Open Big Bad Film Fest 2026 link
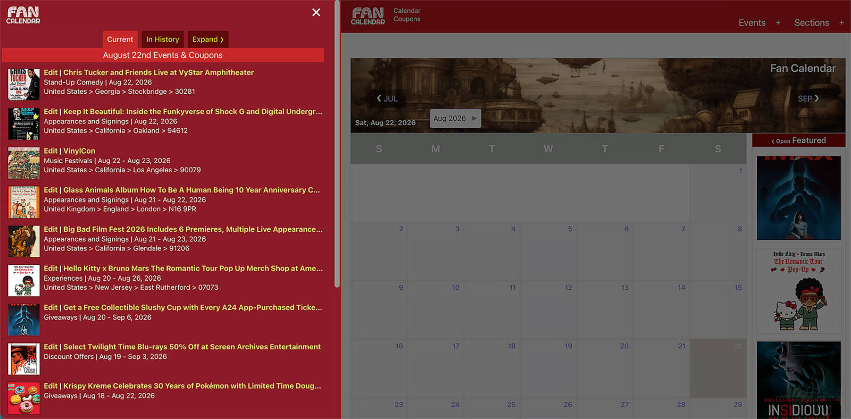Viewport: 851px width, 419px height. pos(193,229)
